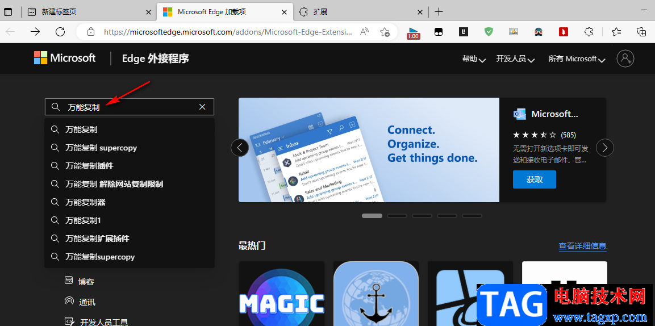
Task: Click the image downloader extension icon
Action: (x=514, y=31)
